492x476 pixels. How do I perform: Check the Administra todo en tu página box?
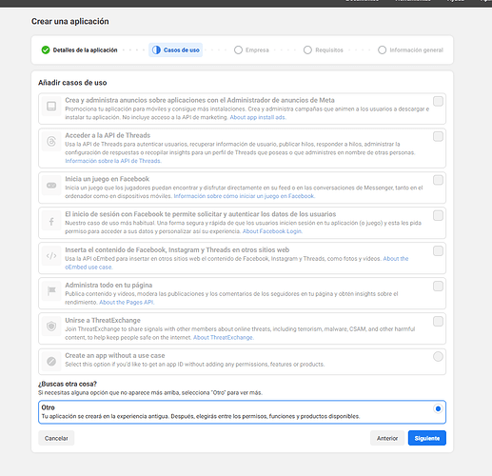438,287
